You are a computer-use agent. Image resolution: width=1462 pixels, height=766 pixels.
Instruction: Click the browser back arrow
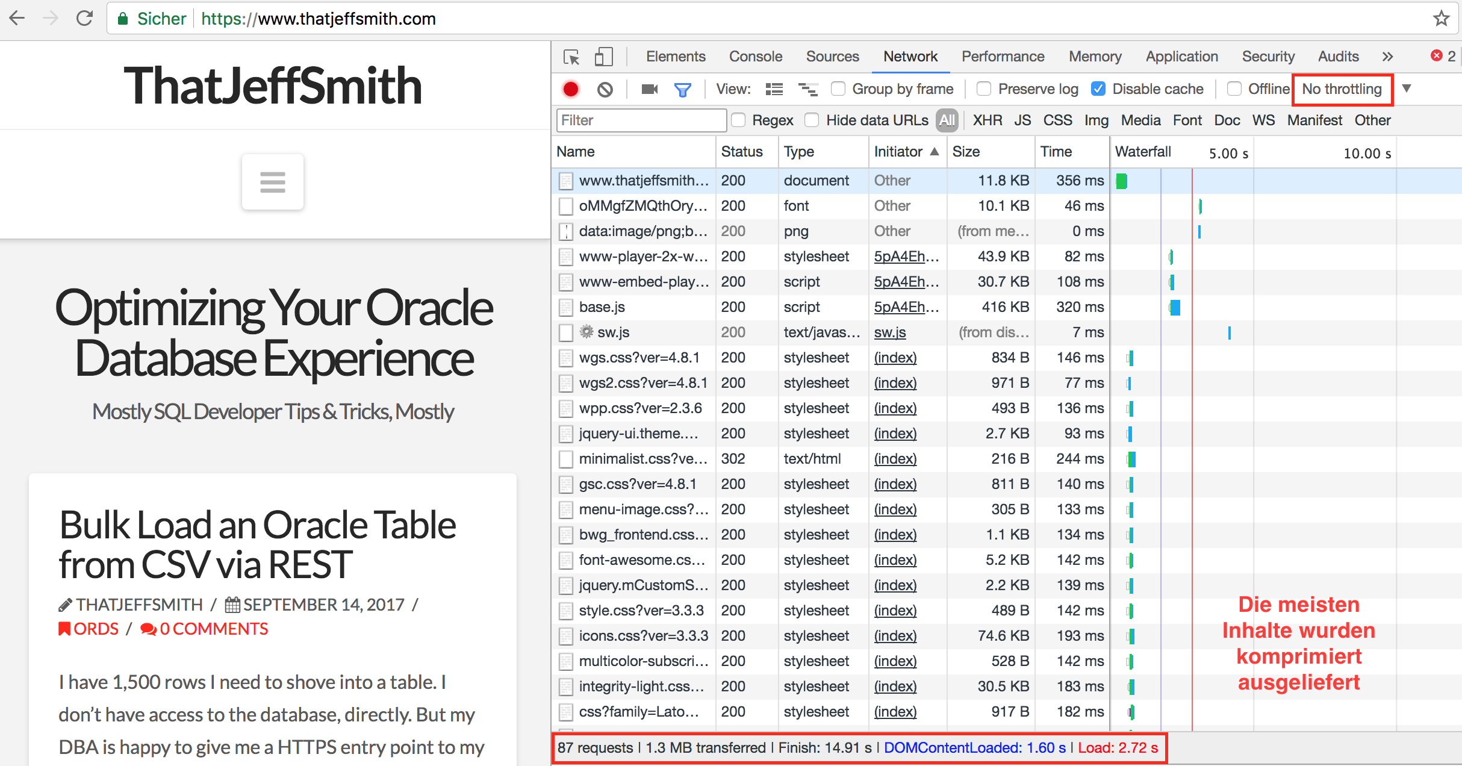coord(17,18)
